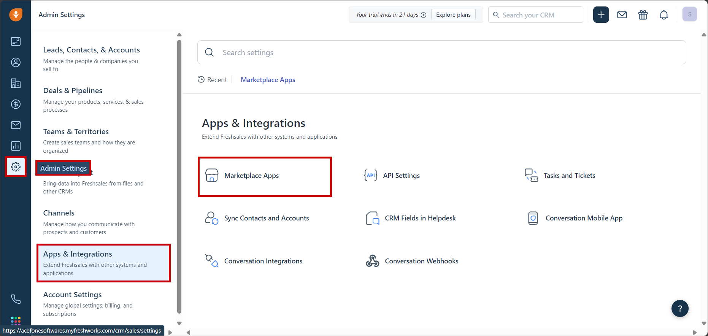The width and height of the screenshot is (708, 336).
Task: Click Explore plans button
Action: click(x=453, y=15)
